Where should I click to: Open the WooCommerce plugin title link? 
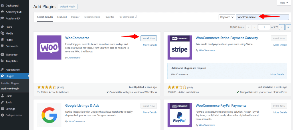pyautogui.click(x=77, y=38)
